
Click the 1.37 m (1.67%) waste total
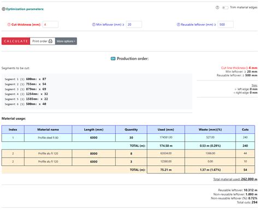[210, 170]
